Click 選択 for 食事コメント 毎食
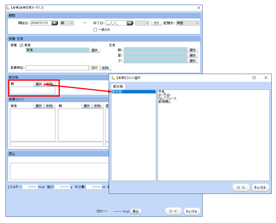 point(38,106)
